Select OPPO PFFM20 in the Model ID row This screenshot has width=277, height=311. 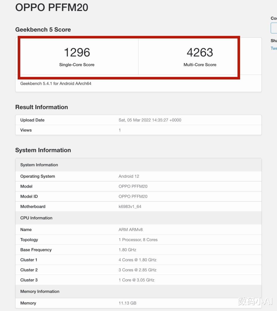point(133,196)
